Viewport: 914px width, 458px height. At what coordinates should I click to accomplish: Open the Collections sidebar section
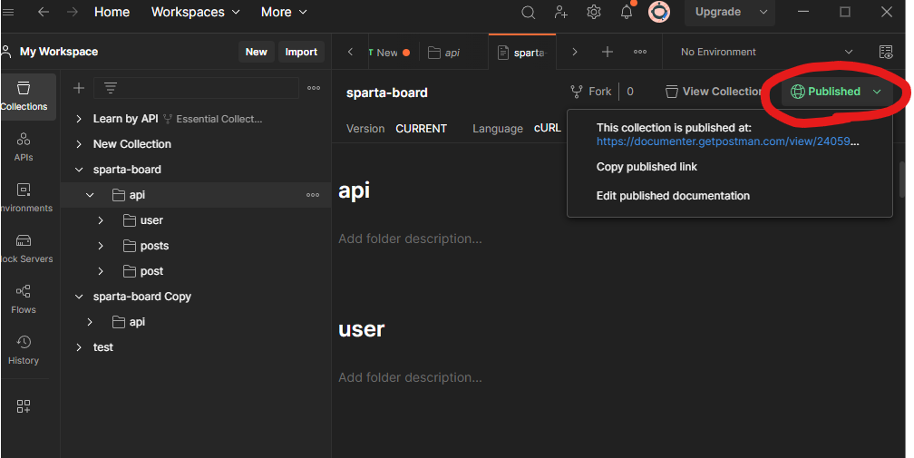coord(24,96)
